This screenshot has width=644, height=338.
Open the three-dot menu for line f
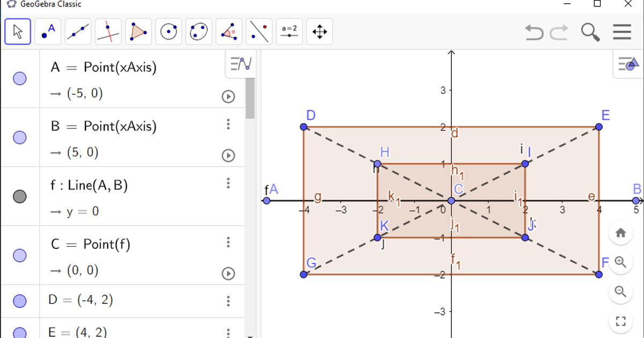[x=228, y=183]
